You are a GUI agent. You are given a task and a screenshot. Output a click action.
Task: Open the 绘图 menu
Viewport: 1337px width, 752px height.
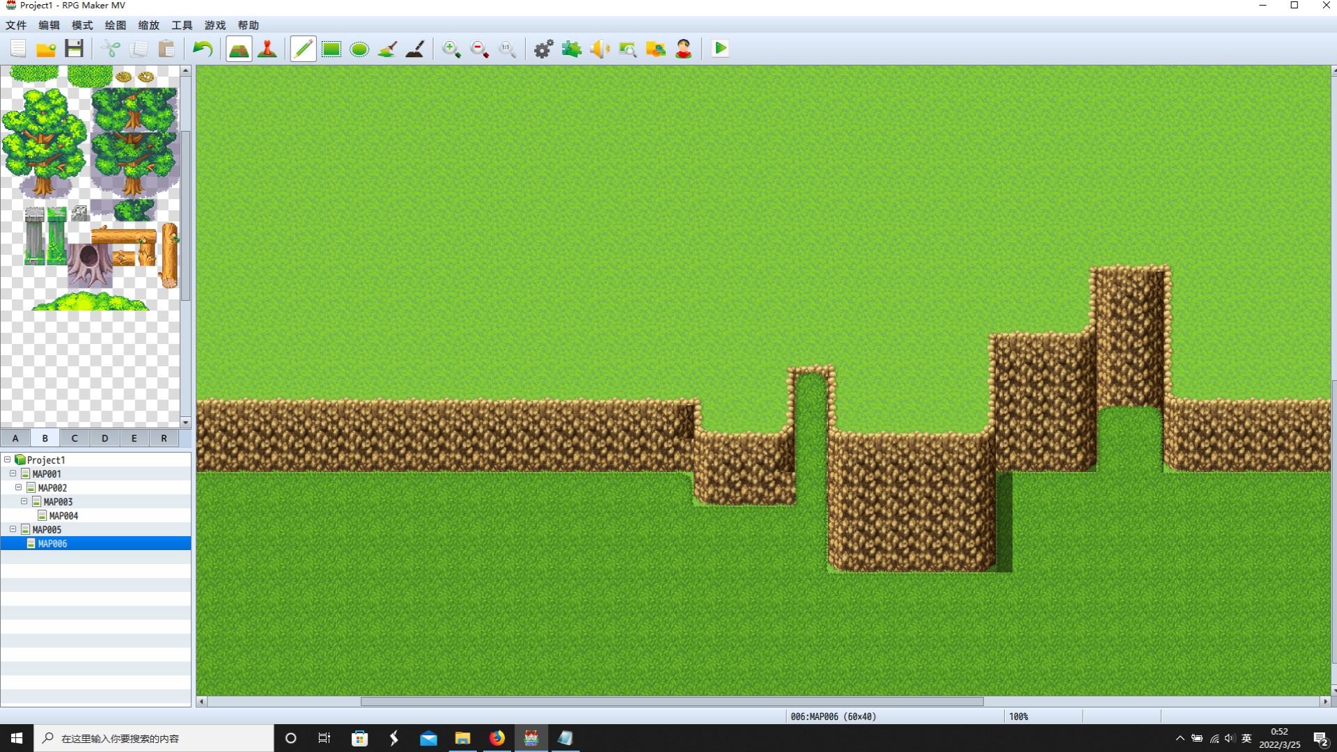click(116, 25)
